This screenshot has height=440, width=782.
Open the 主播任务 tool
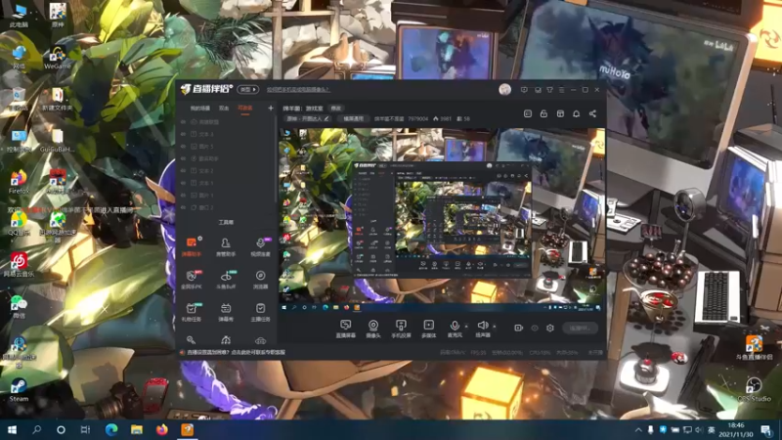(260, 312)
